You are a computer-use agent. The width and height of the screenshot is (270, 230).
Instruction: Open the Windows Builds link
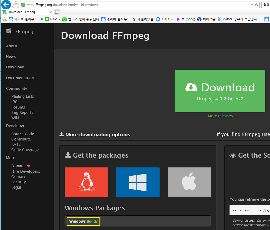click(83, 221)
